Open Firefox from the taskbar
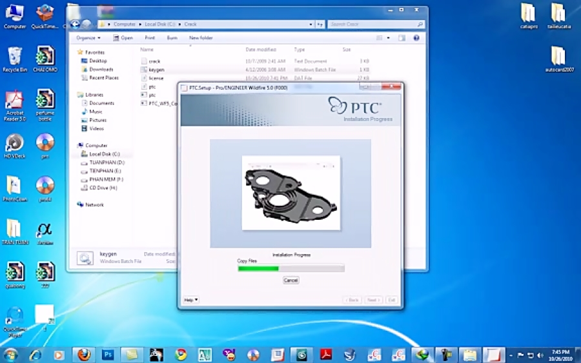 point(84,355)
